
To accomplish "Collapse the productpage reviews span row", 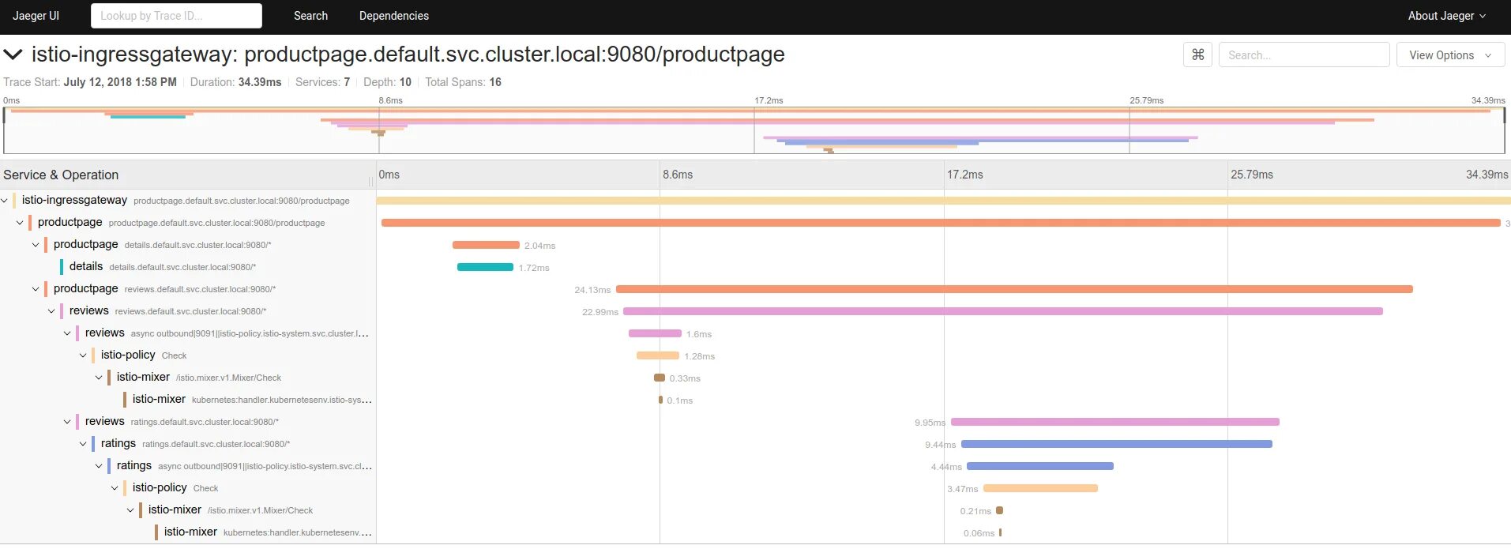I will click(x=36, y=289).
